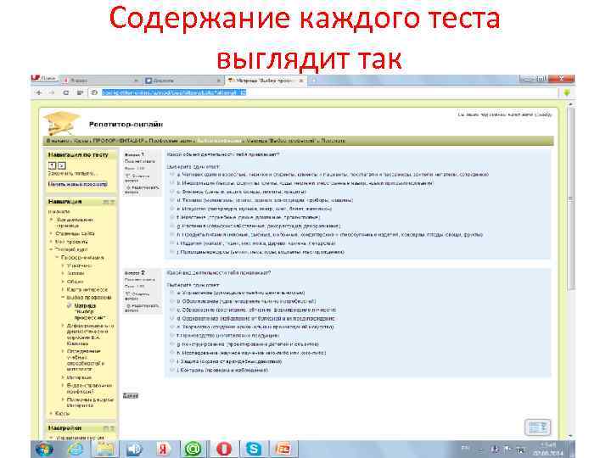Select answer a. Человек in question 1
The image size is (611, 458).
171,175
